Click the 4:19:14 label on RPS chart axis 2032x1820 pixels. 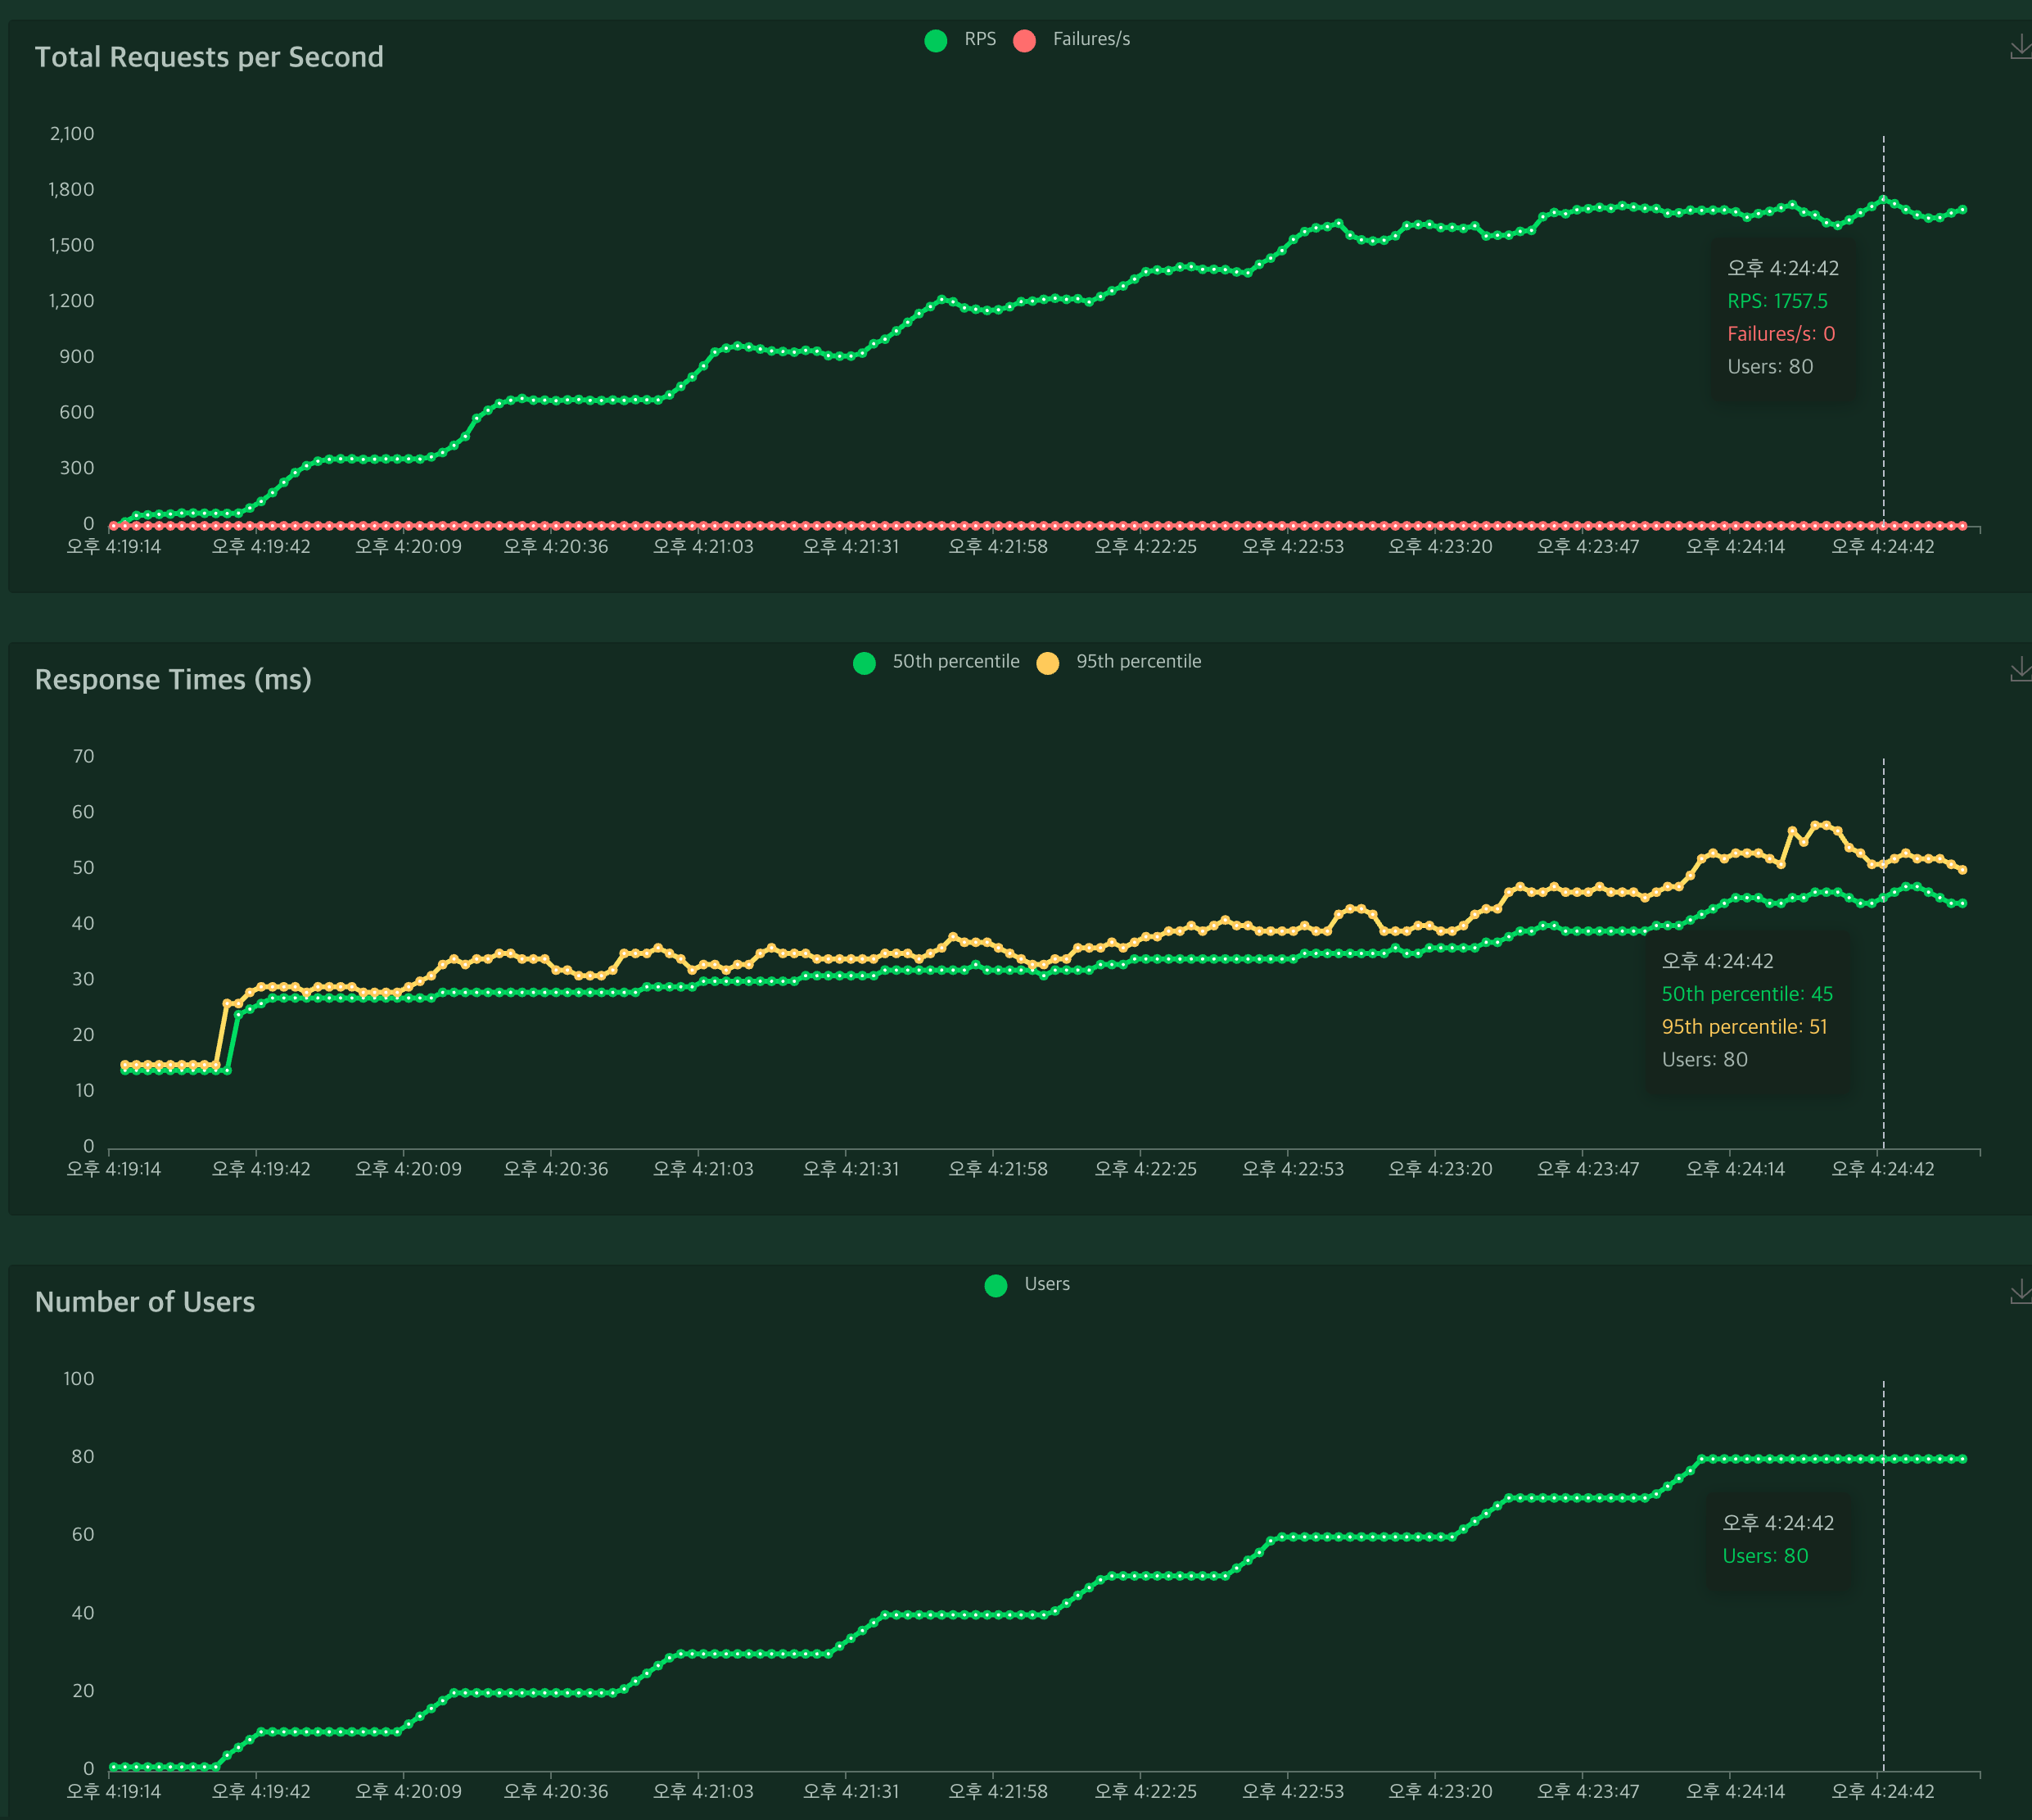pyautogui.click(x=113, y=547)
